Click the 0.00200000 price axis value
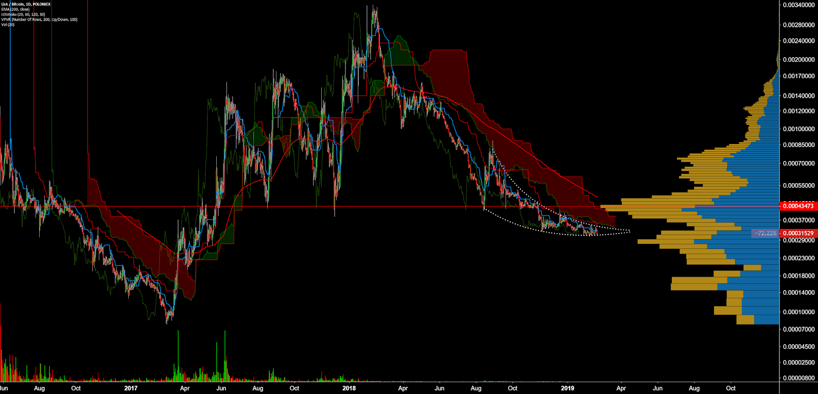818x394 pixels. pyautogui.click(x=799, y=60)
